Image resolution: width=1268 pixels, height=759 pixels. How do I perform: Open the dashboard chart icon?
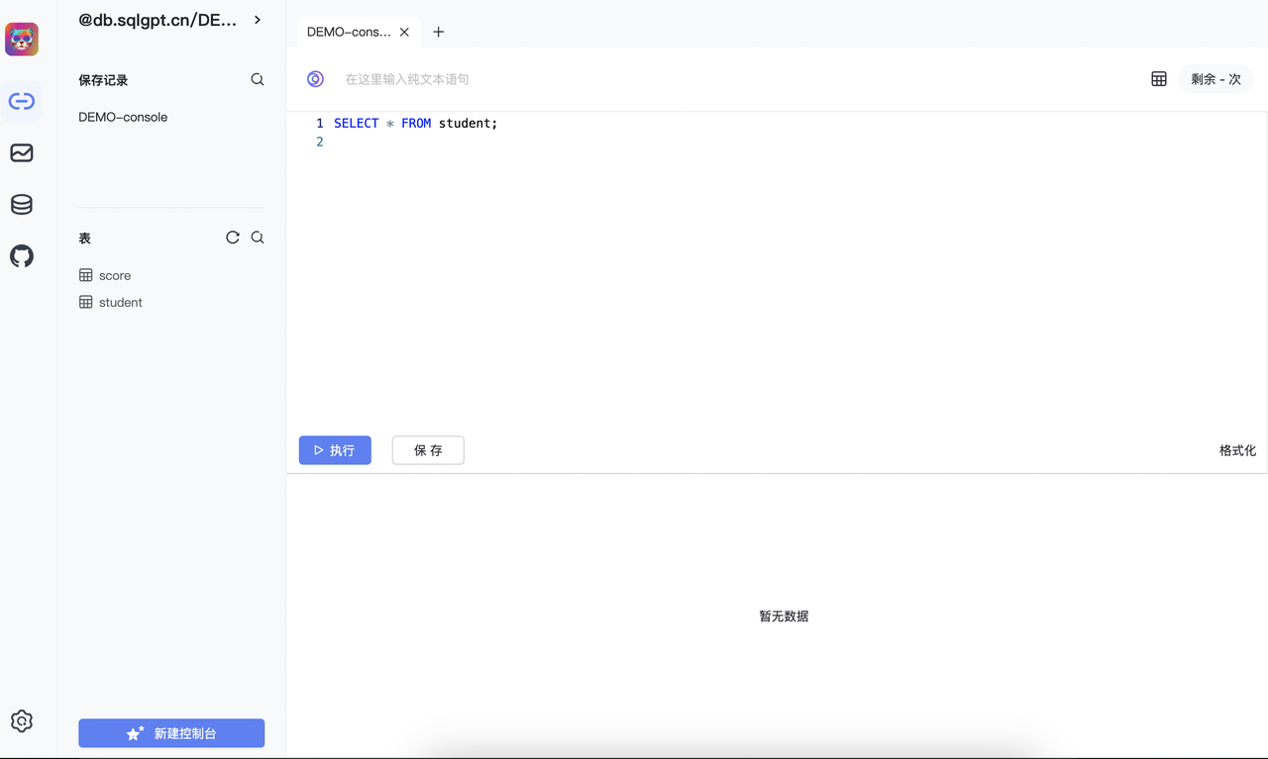[x=22, y=152]
